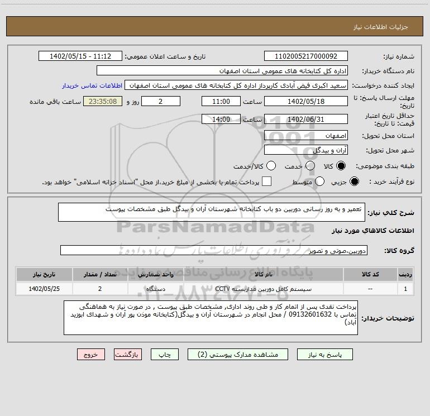Click the price validity time 14:00 field
The width and height of the screenshot is (430, 416).
click(x=221, y=119)
